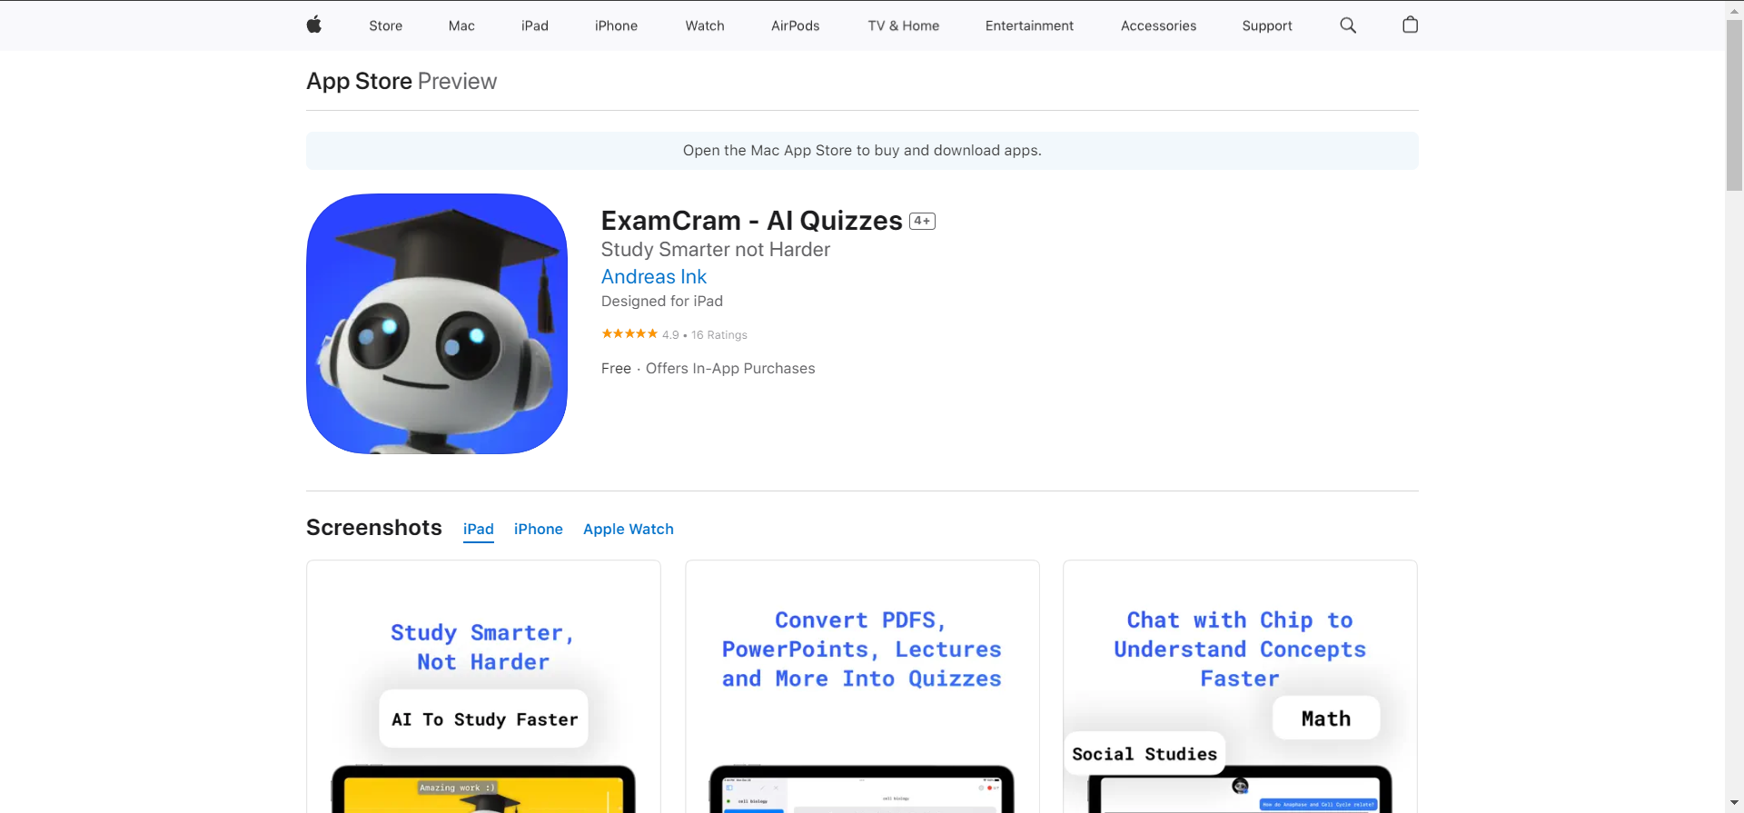Click the AI To Study Faster label
1744x813 pixels.
[484, 719]
